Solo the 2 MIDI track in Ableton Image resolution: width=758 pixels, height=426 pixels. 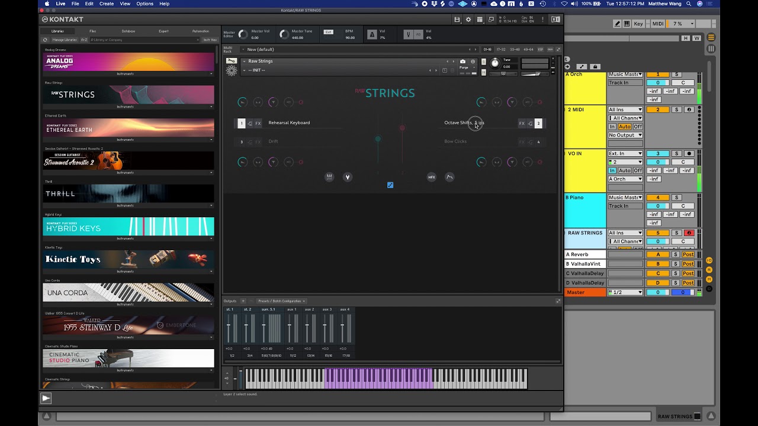[676, 109]
